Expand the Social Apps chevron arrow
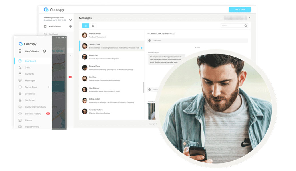296x171 pixels. pos(49,87)
